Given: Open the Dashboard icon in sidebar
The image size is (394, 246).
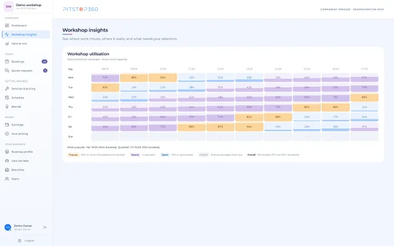Looking at the screenshot, I should (x=7, y=25).
